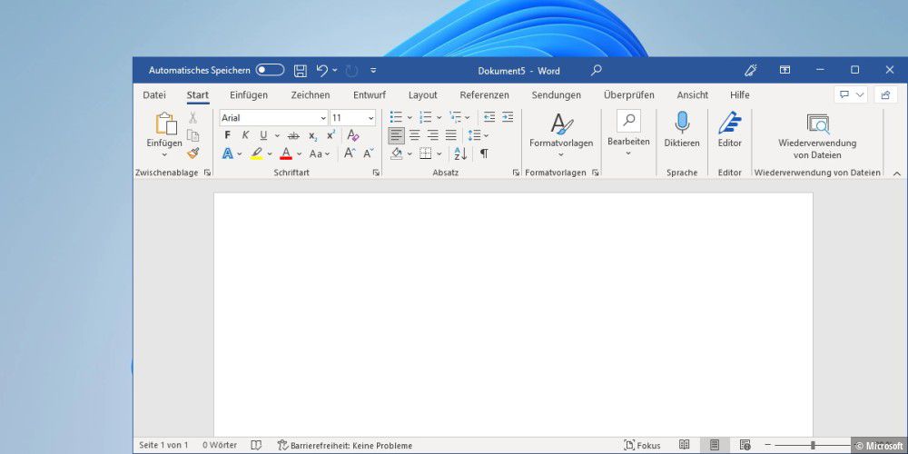The height and width of the screenshot is (454, 908).
Task: Toggle paragraph marks display (¶)
Action: point(484,153)
